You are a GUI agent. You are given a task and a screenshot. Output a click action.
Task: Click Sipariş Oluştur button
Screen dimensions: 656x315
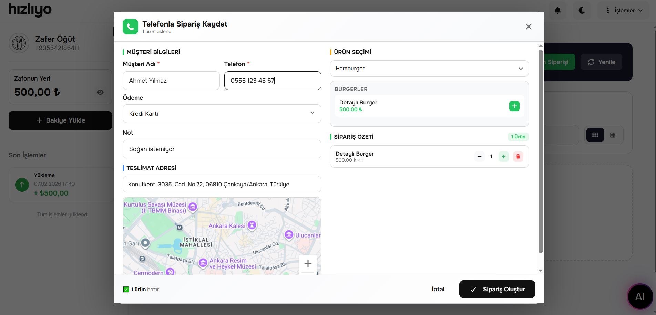(x=497, y=289)
